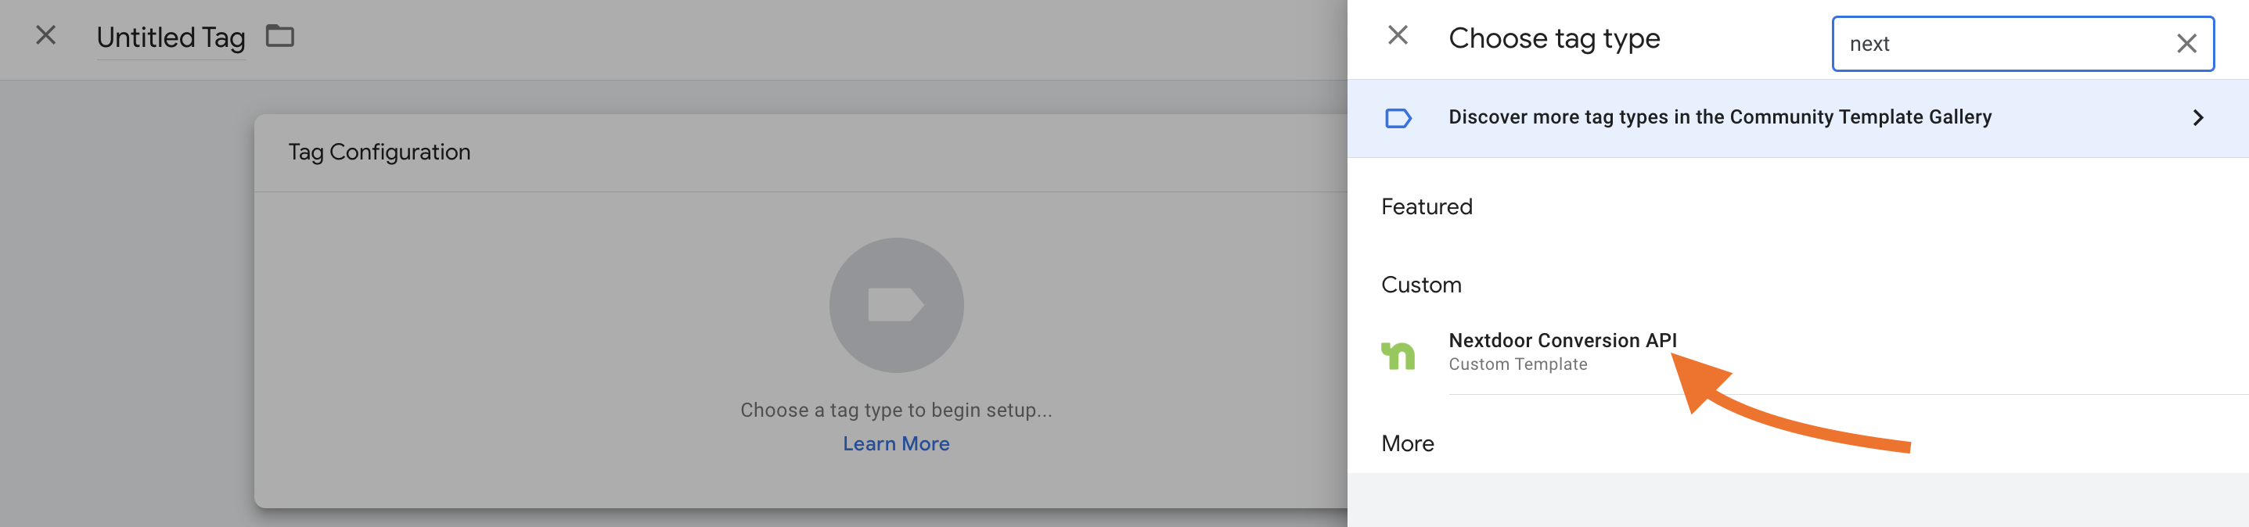
Task: Click the Choose tag type header
Action: tap(1554, 38)
